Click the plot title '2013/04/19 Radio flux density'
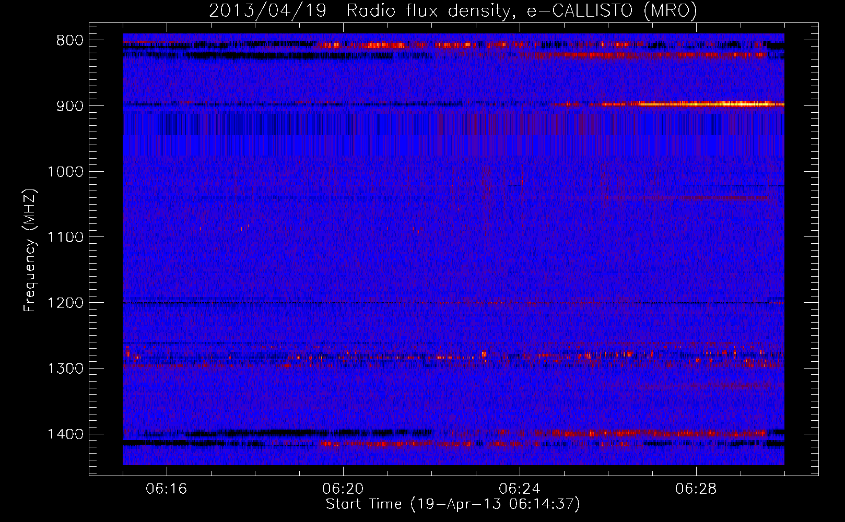This screenshot has width=845, height=522. pos(453,10)
